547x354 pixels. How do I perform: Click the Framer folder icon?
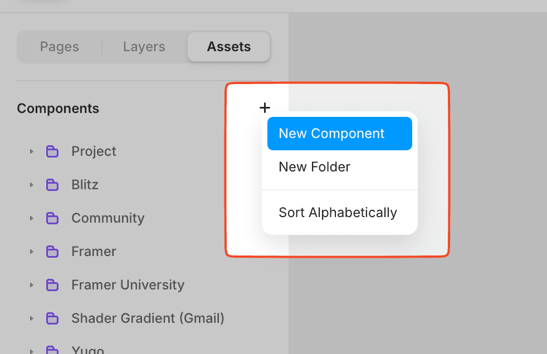click(52, 252)
